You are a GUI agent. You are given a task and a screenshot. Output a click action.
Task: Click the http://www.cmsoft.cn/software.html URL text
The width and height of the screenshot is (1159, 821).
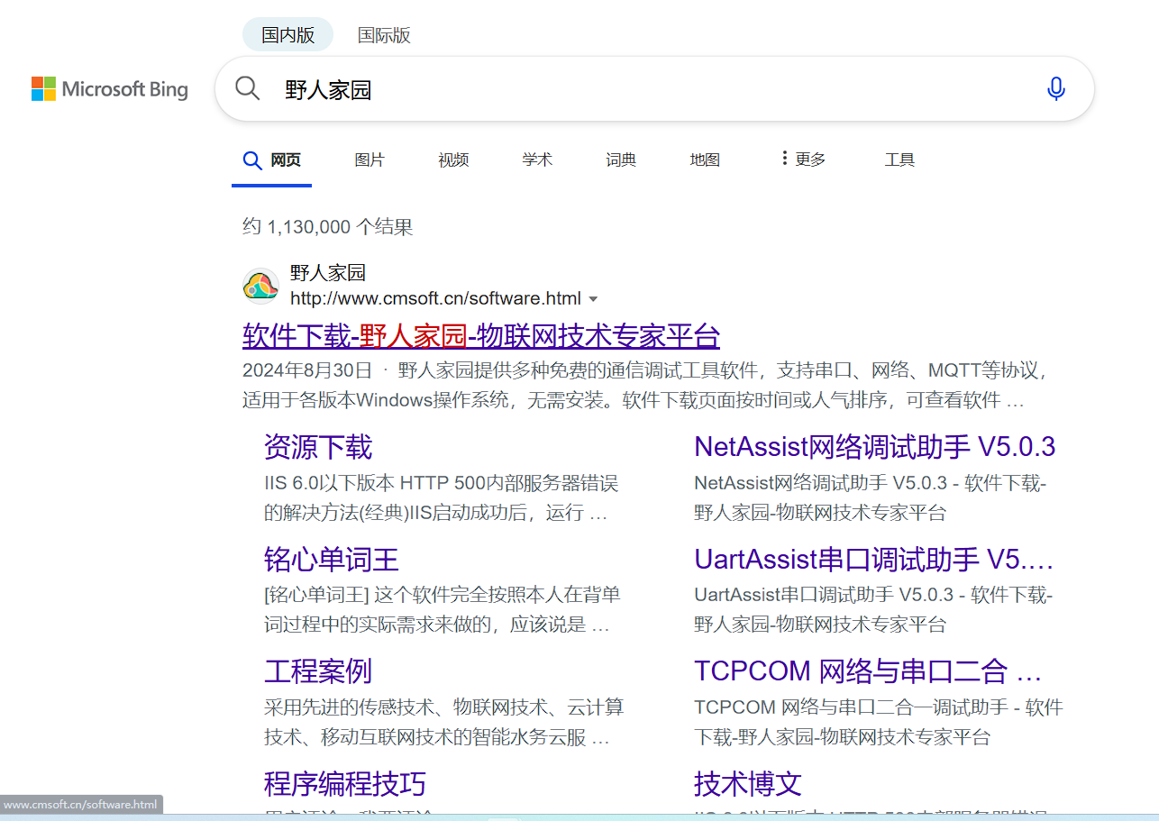(435, 298)
